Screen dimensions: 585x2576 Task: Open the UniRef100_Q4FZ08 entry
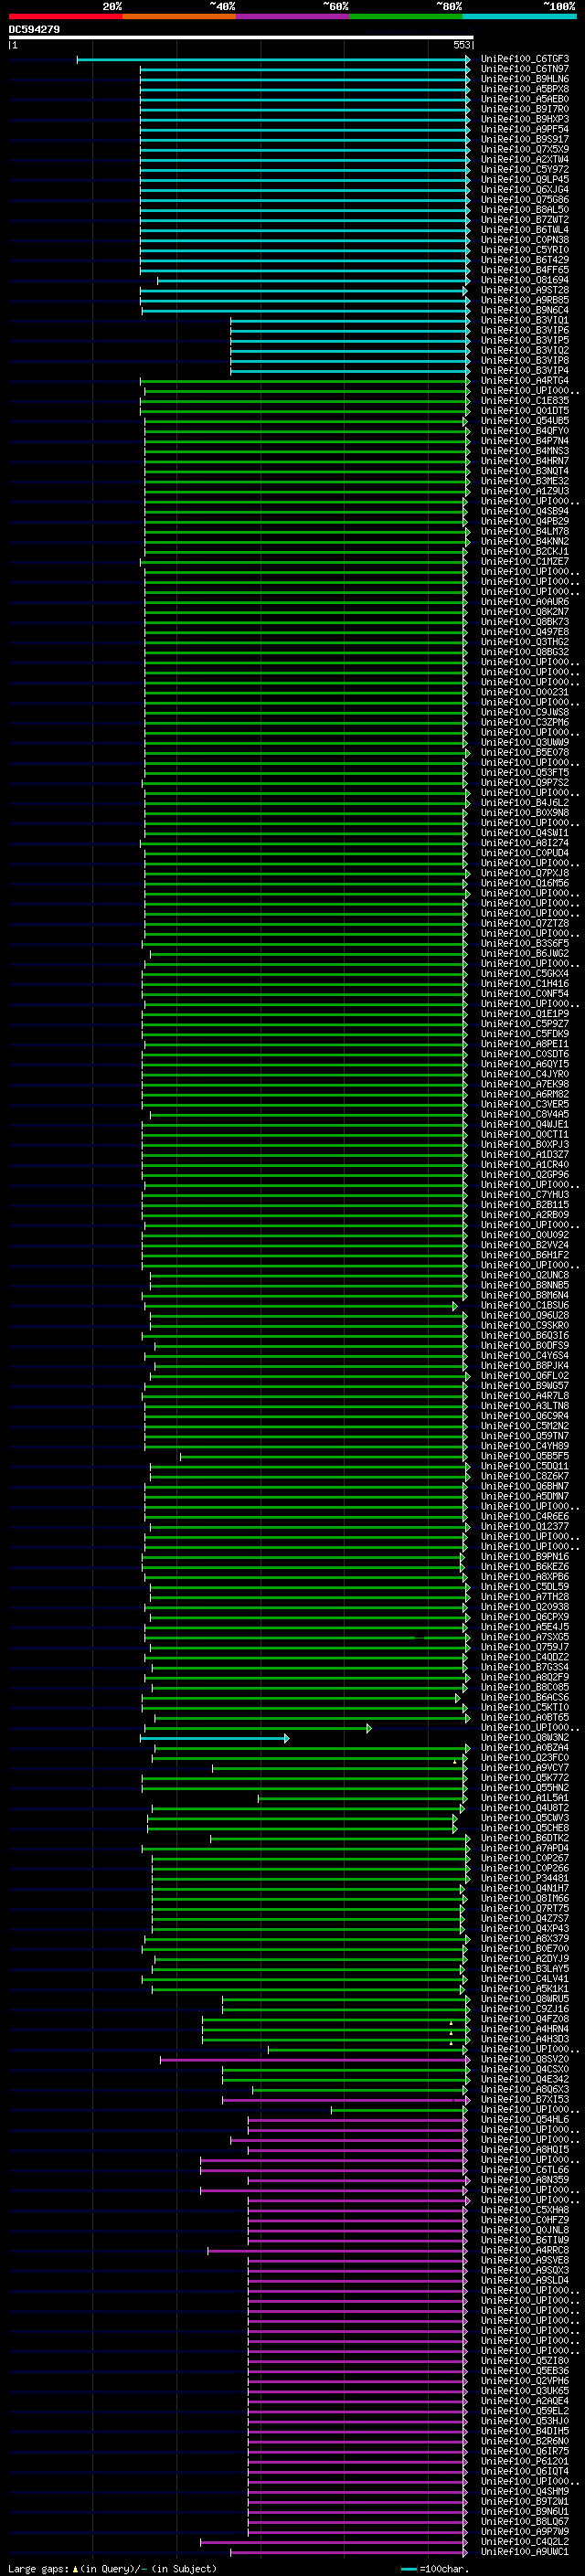524,2018
